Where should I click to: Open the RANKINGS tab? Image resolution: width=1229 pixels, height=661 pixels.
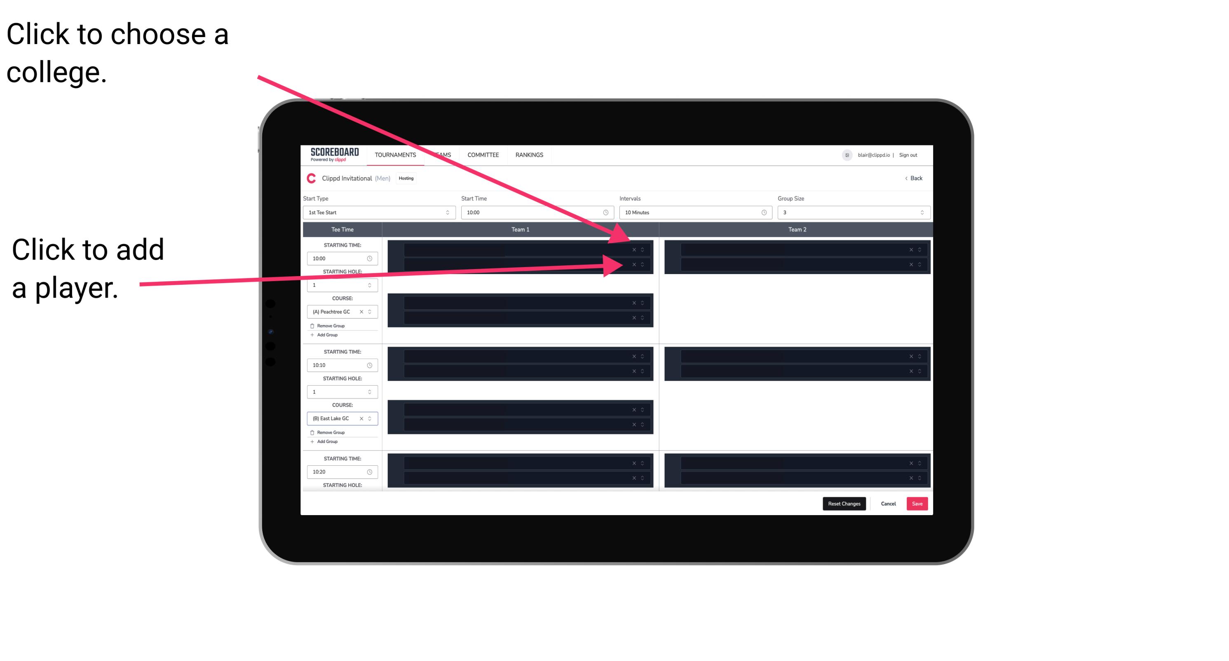[x=530, y=155]
